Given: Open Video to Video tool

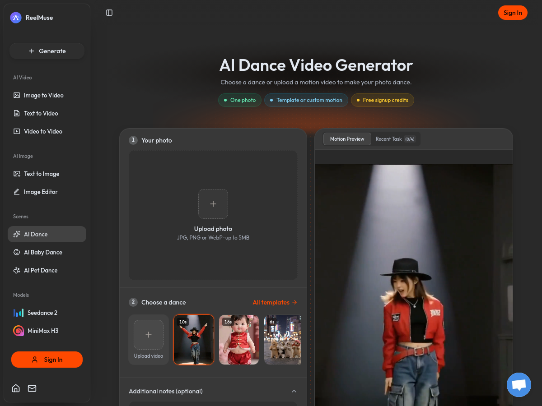Looking at the screenshot, I should (x=47, y=131).
